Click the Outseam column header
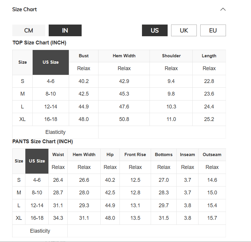251x242 pixels. [212, 155]
